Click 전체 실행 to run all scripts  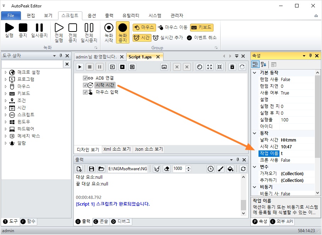coord(59,33)
